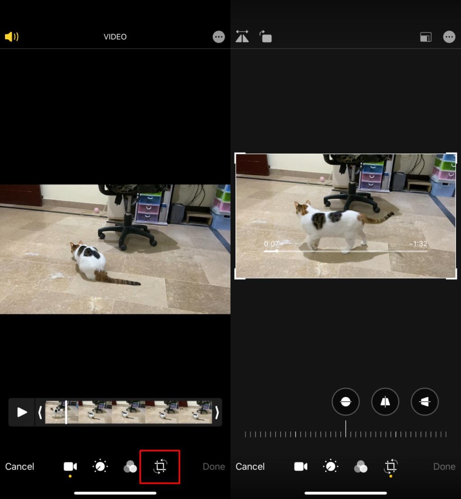Tap the left trim handle chevron

point(41,412)
